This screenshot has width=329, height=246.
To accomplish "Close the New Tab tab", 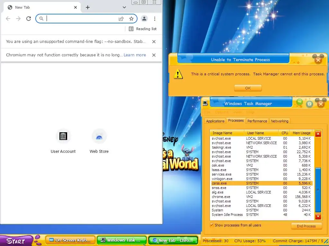I will [76, 7].
